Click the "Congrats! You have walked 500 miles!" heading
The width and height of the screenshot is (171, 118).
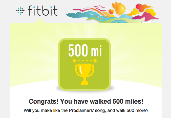pos(86,102)
